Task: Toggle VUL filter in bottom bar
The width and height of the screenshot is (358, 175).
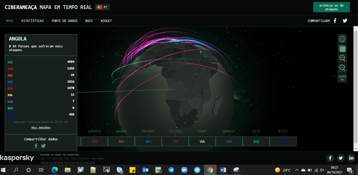Action: click(x=202, y=141)
